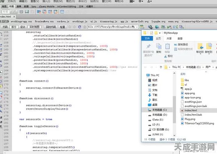
Task: Select 本地磁盘 (C:) in Explorer tree
Action: coord(157,110)
